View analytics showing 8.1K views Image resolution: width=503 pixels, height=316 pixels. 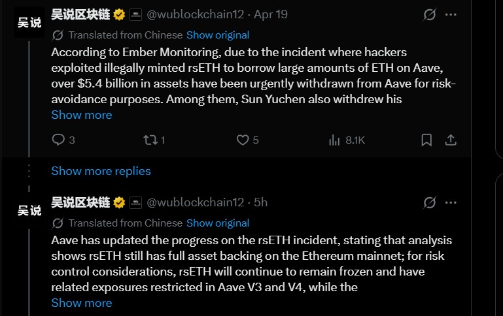click(335, 140)
